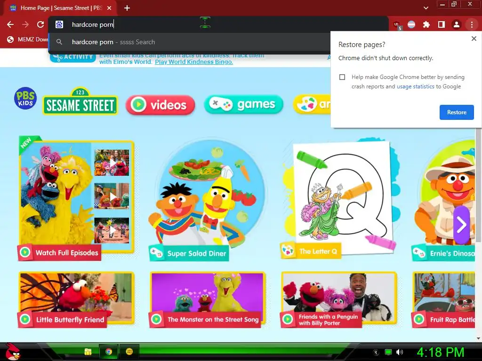This screenshot has width=482, height=361.
Task: Click the play icon beside Watch Full Episodes
Action: [x=25, y=252]
